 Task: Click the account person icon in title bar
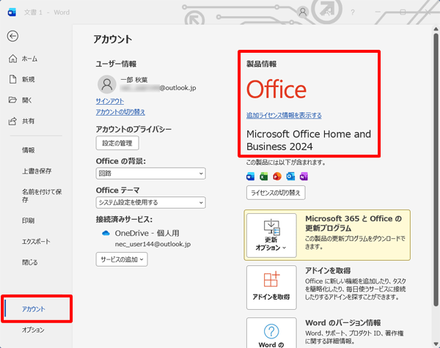pos(303,12)
